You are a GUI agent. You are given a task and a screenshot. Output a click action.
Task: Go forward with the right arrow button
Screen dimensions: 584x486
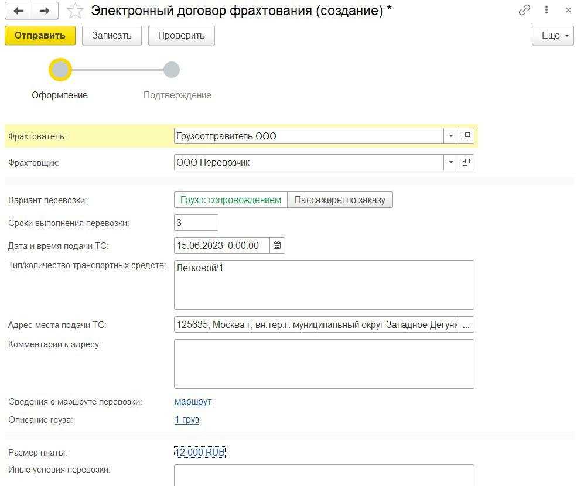pyautogui.click(x=45, y=11)
